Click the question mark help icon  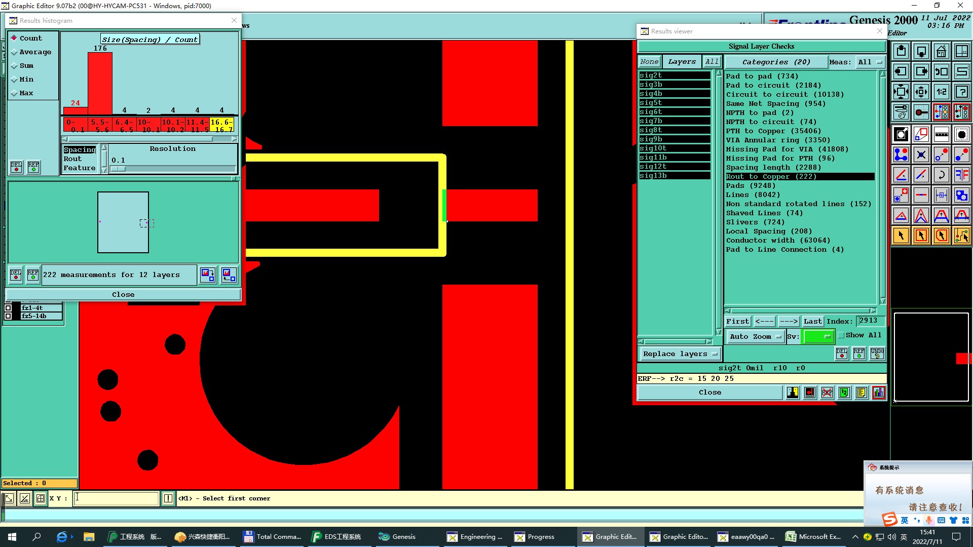(x=961, y=92)
